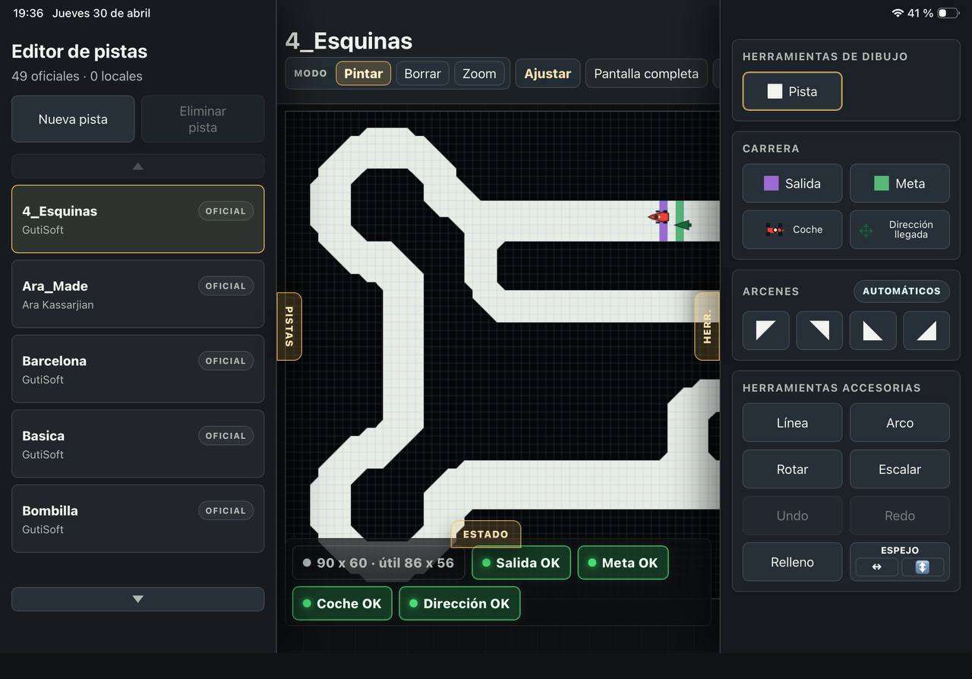The width and height of the screenshot is (972, 679).
Task: Choose the purple Salida start-line tool
Action: (x=792, y=183)
